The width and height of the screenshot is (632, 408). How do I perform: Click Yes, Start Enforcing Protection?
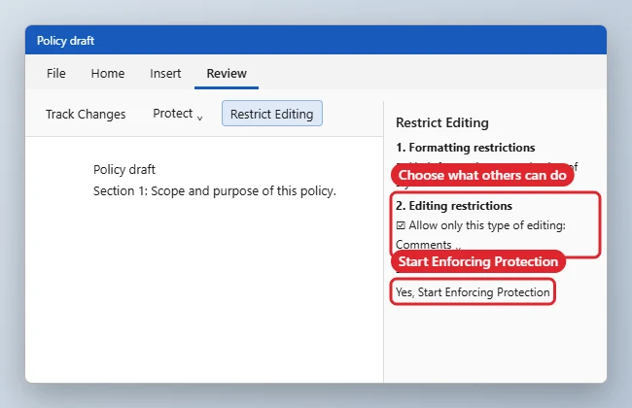[x=473, y=292]
